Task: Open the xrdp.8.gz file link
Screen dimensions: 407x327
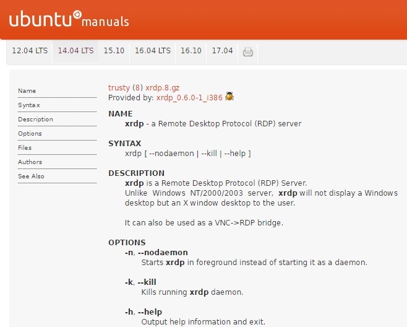Action: (x=162, y=88)
